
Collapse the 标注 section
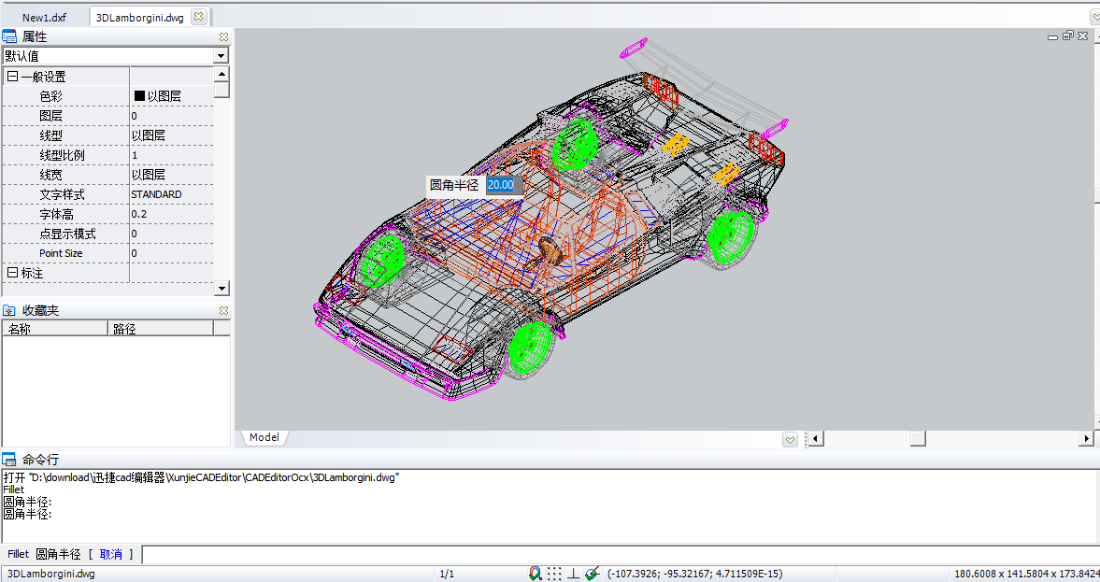tap(12, 273)
